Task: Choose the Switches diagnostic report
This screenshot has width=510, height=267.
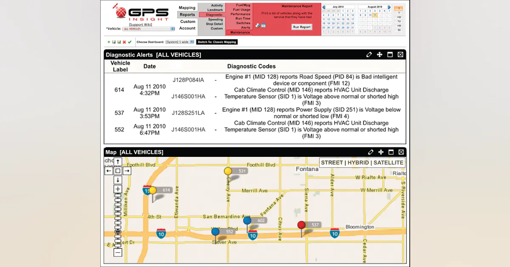Action: (243, 23)
